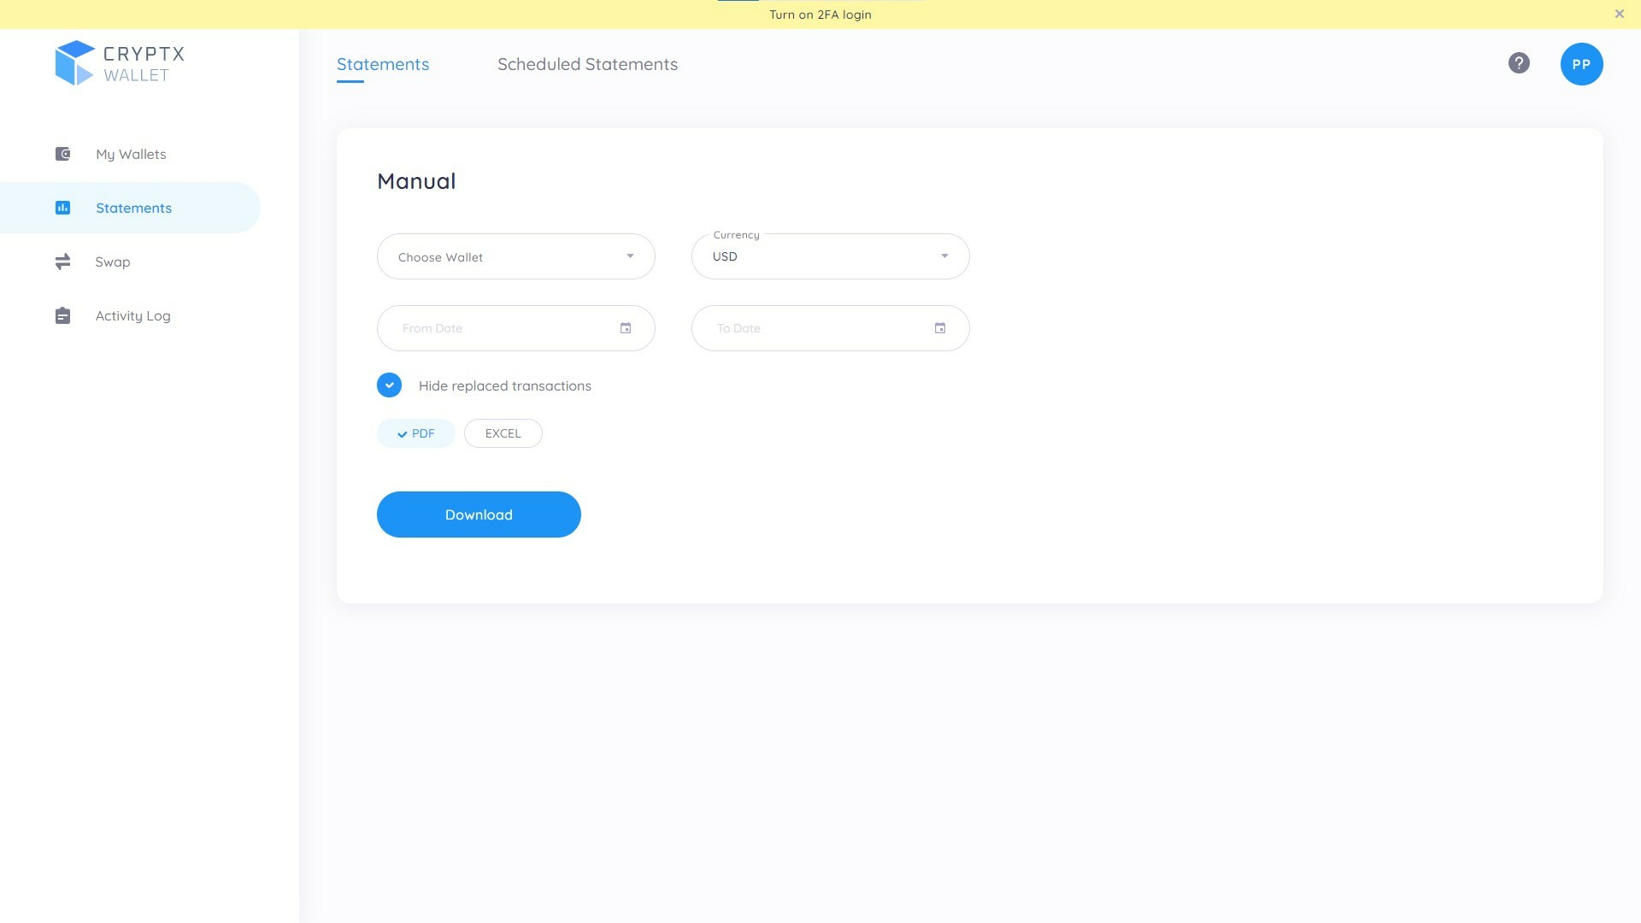Open the From Date calendar picker
Screen dimensions: 1641x923
(626, 328)
